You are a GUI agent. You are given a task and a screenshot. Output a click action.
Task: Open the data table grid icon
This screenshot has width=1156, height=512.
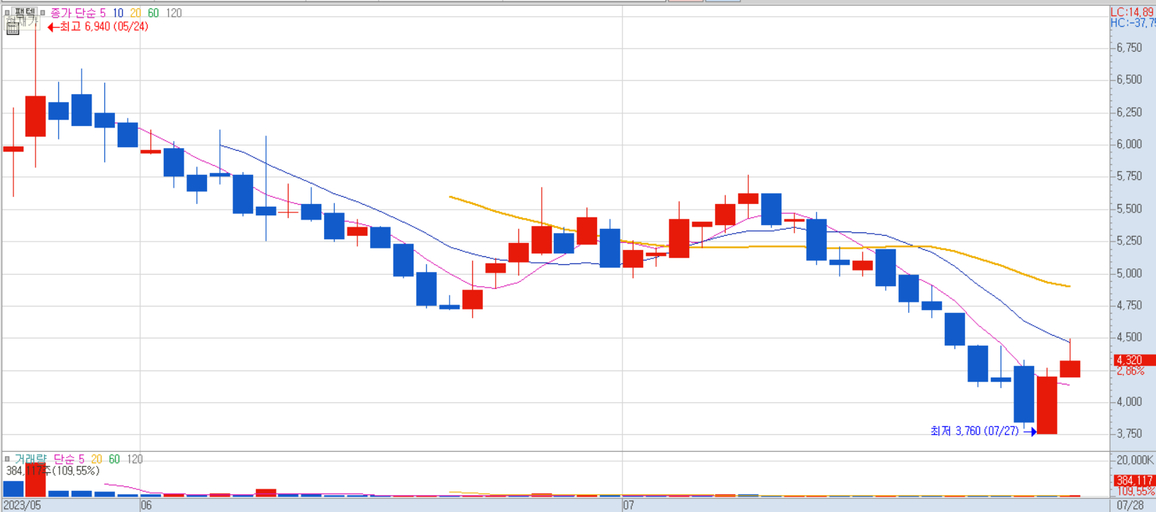click(13, 28)
